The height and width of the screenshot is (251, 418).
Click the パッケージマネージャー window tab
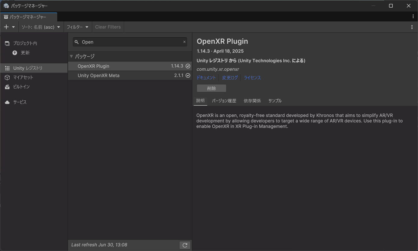(29, 17)
